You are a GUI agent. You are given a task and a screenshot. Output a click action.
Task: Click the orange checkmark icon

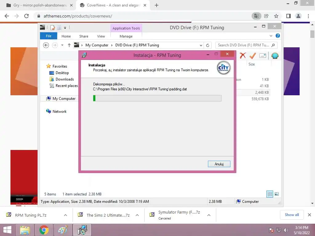tap(253, 56)
